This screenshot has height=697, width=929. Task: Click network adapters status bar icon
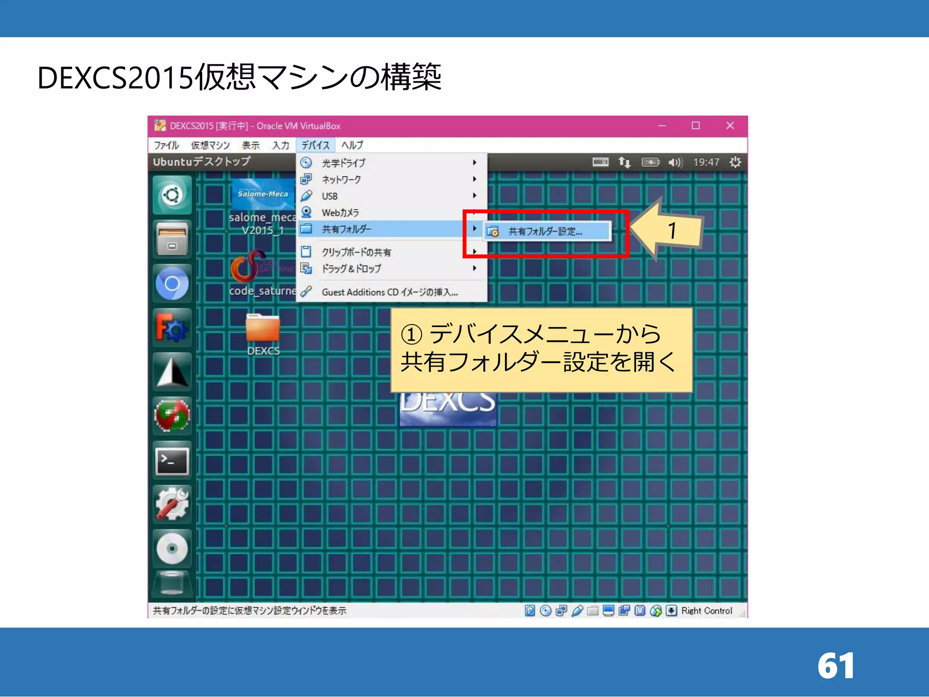click(562, 611)
